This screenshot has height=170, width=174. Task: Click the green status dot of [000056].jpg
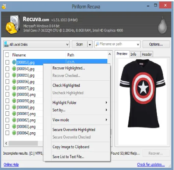(14, 81)
